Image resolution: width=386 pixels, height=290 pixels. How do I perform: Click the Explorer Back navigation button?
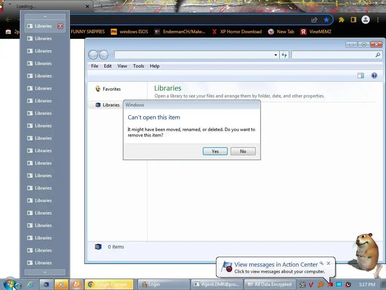click(93, 55)
